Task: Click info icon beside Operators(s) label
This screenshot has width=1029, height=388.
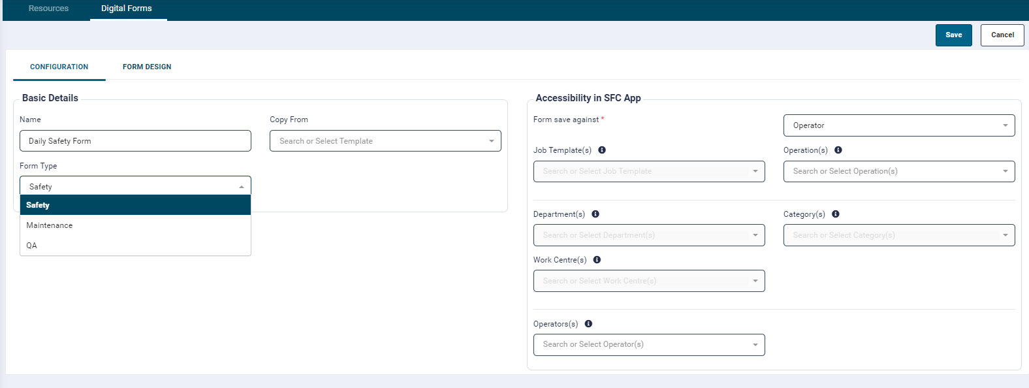Action: point(588,324)
